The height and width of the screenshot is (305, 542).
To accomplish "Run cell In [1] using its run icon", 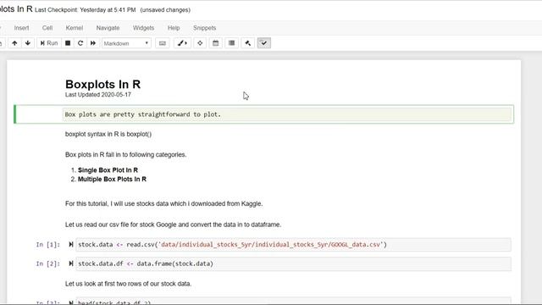I will 71,245.
